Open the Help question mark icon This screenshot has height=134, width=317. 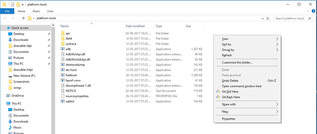[313, 11]
